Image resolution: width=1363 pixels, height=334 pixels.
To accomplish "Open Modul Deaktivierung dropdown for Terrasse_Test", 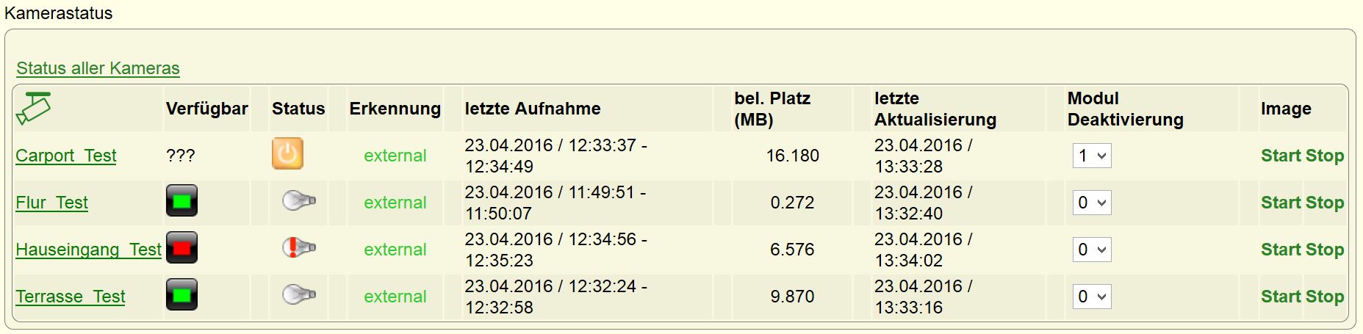I will click(1091, 297).
